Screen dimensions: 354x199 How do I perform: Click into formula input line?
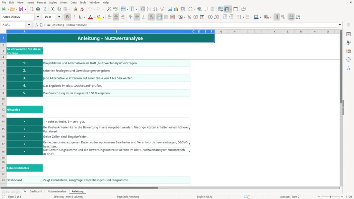[194, 25]
